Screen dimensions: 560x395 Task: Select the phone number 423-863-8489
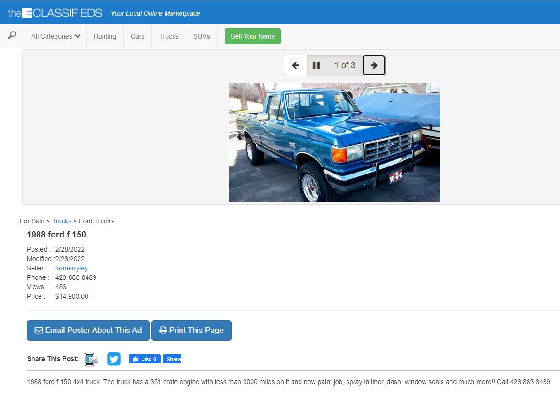(76, 277)
